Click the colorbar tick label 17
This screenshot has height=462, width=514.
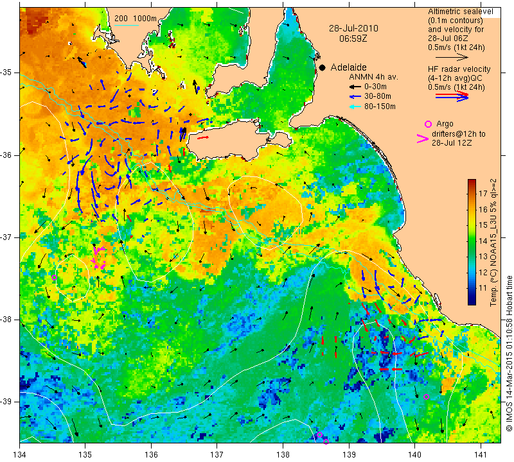click(x=483, y=194)
